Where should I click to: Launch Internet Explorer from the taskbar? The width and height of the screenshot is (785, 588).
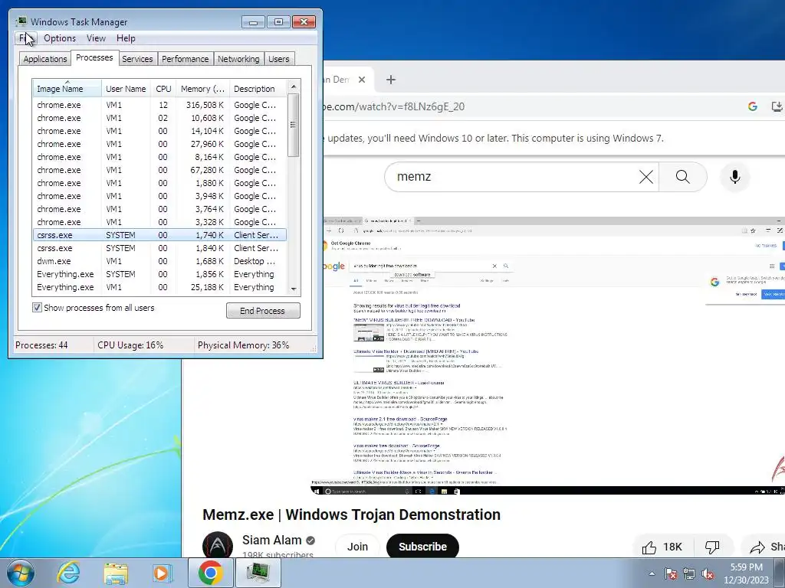68,573
